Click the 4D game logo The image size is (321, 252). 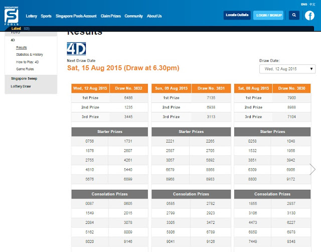click(x=76, y=49)
